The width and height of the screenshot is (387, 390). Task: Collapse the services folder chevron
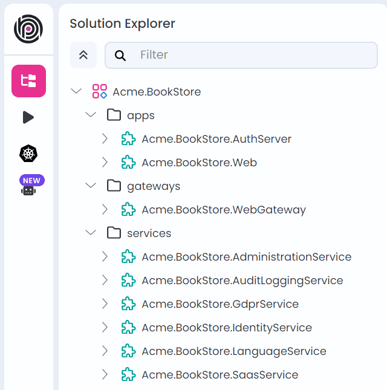[91, 233]
